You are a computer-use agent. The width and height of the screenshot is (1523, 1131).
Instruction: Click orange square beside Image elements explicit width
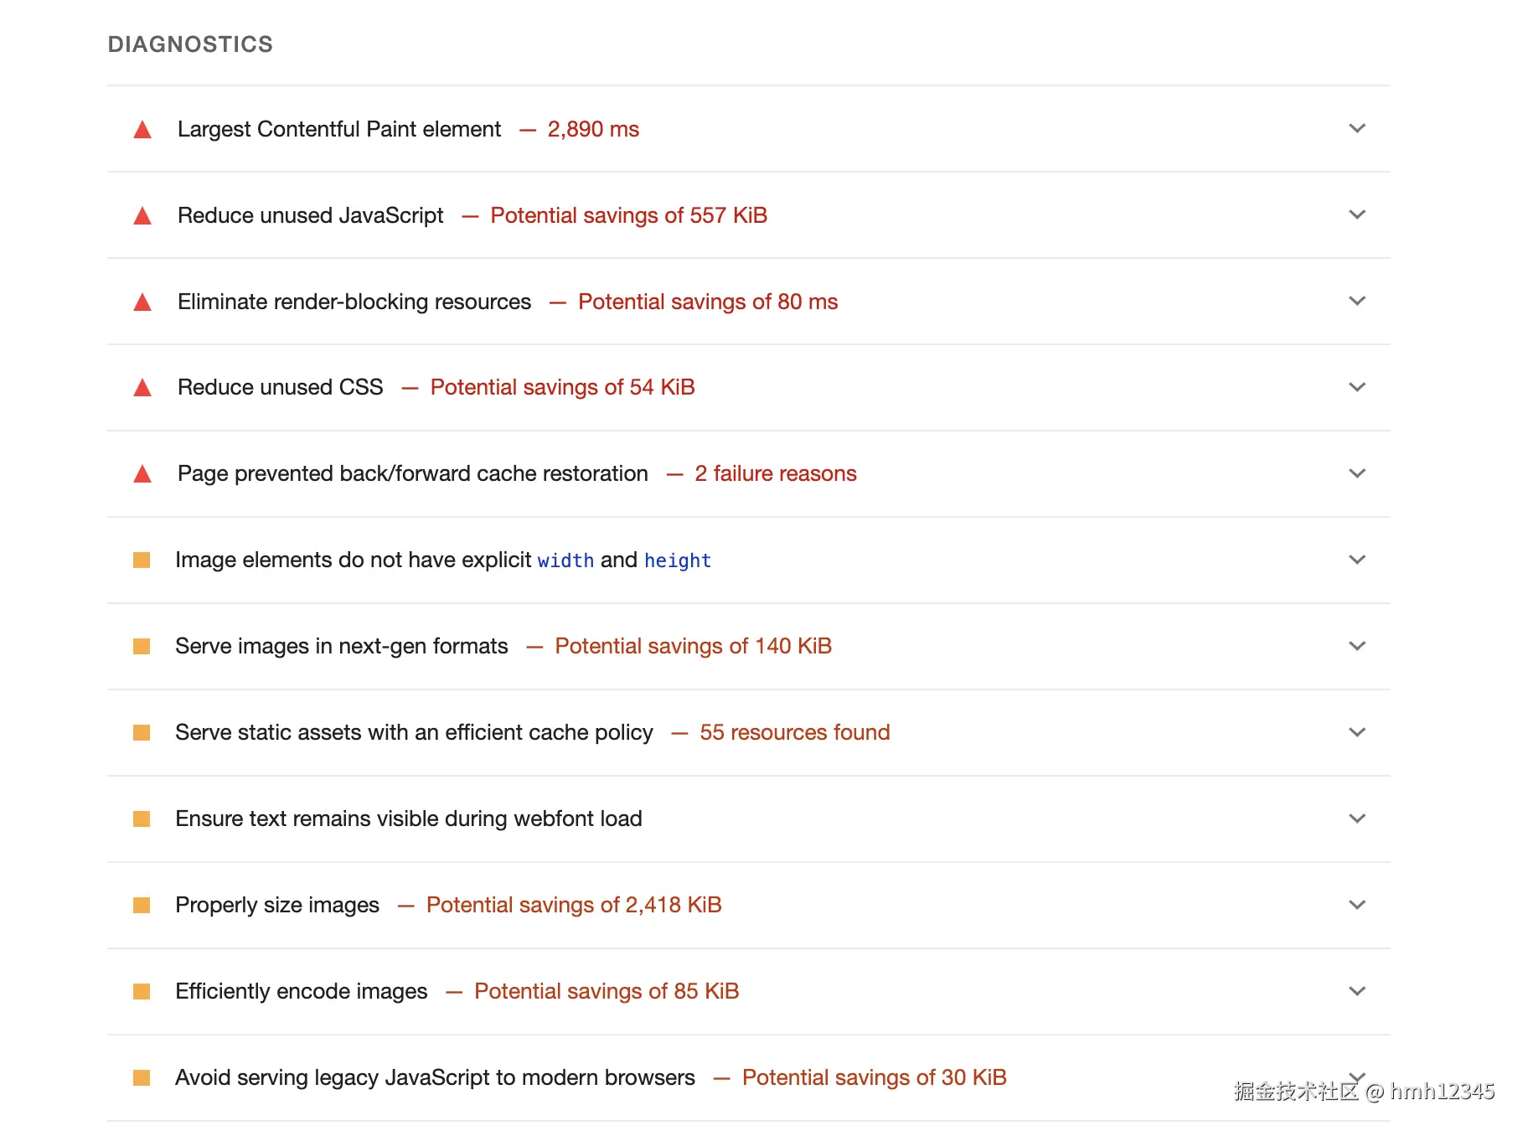142,560
